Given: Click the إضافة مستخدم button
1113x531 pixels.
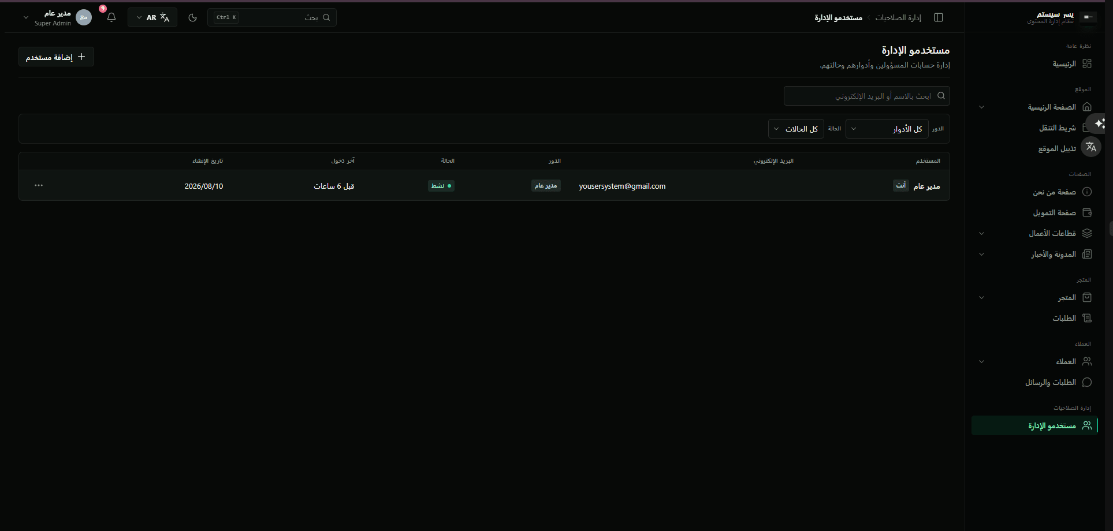Looking at the screenshot, I should (x=56, y=57).
